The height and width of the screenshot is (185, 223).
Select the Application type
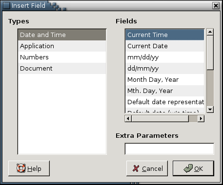pos(62,46)
